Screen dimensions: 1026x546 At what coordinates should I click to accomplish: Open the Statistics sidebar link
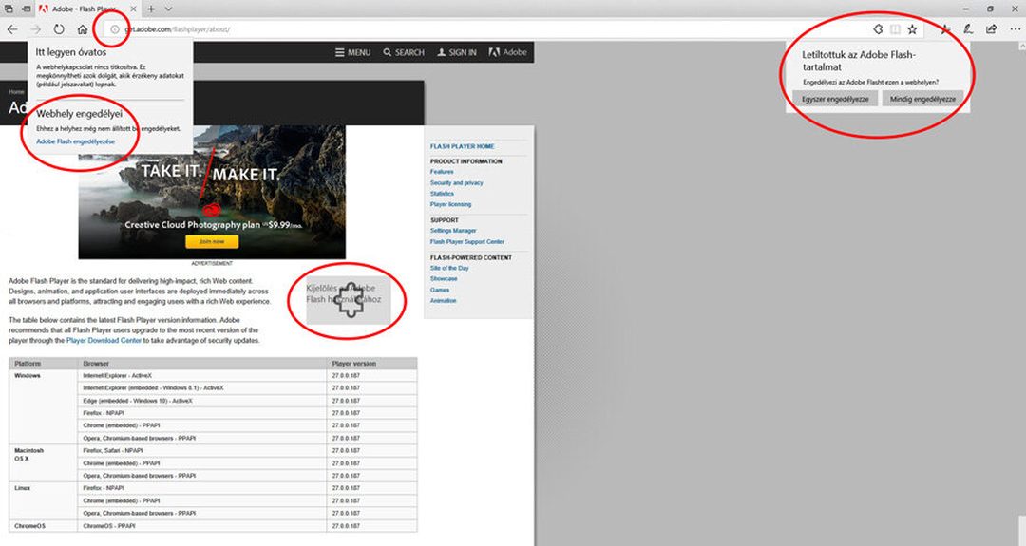click(442, 194)
